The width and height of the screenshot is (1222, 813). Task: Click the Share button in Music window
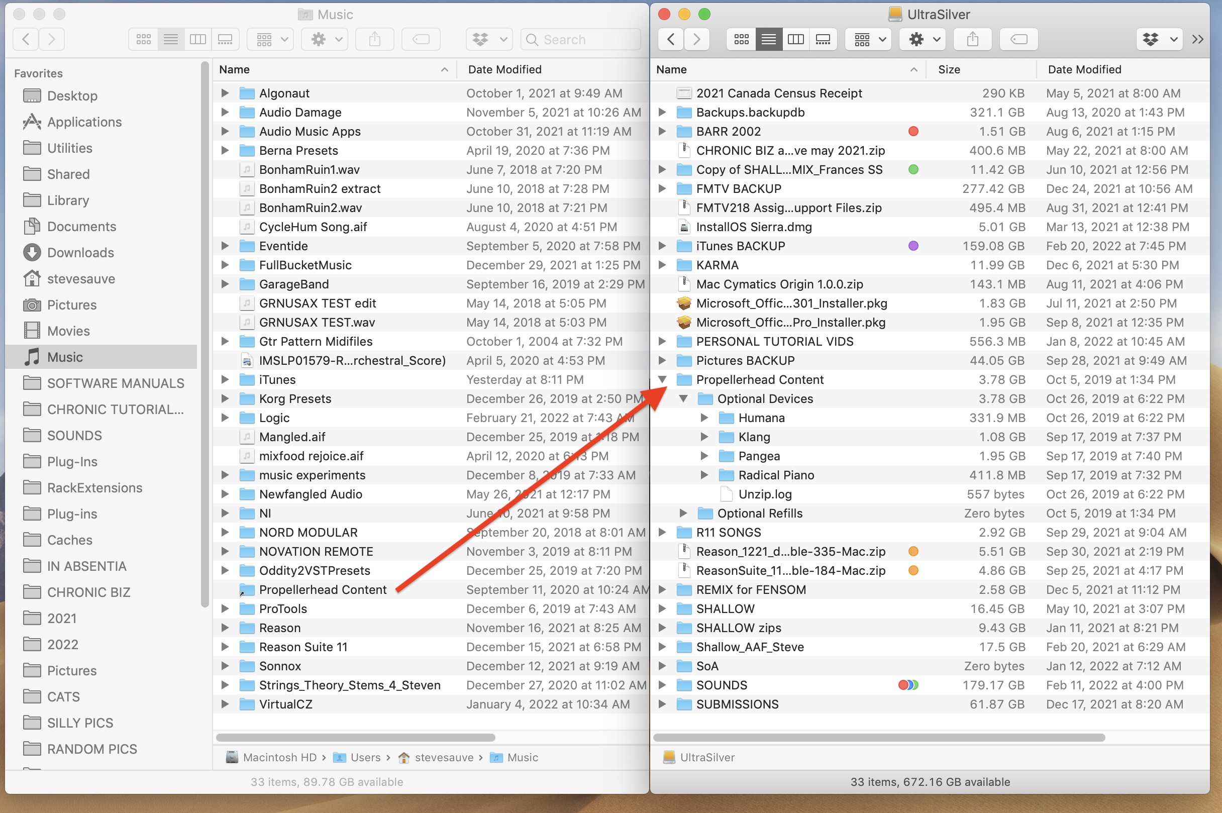click(375, 39)
